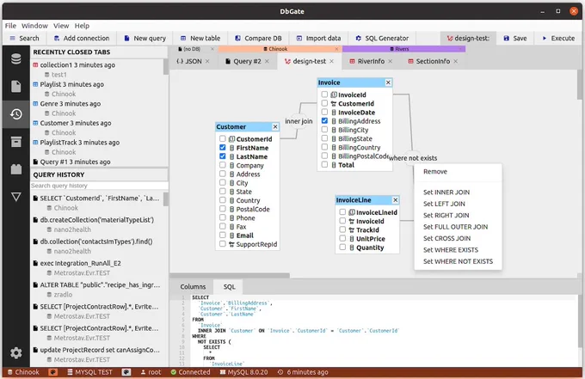This screenshot has width=585, height=379.
Task: Switch to the Query #2 tab
Action: point(247,62)
